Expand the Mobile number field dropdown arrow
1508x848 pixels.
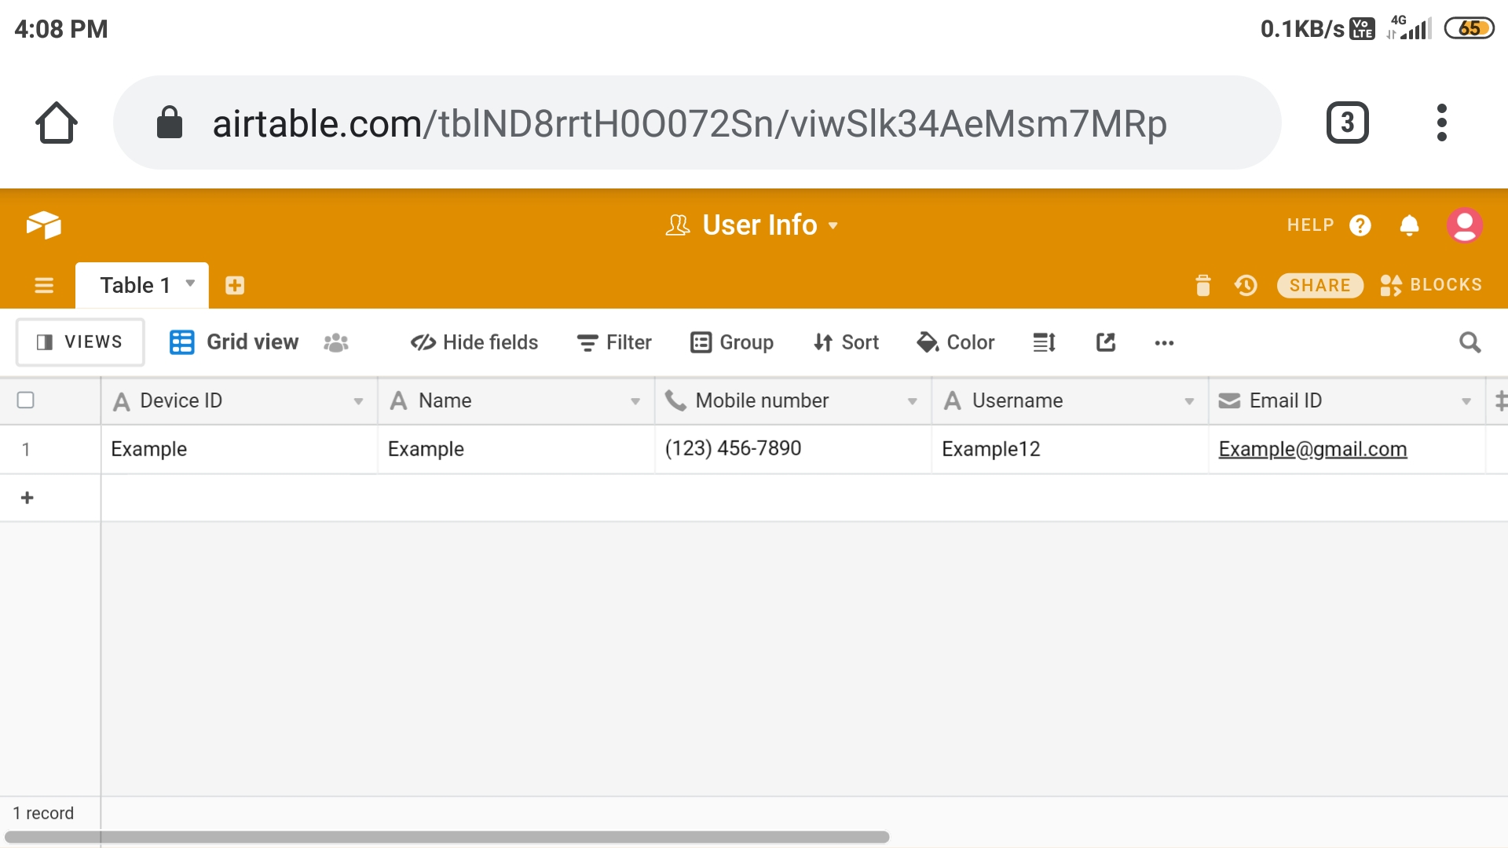913,401
